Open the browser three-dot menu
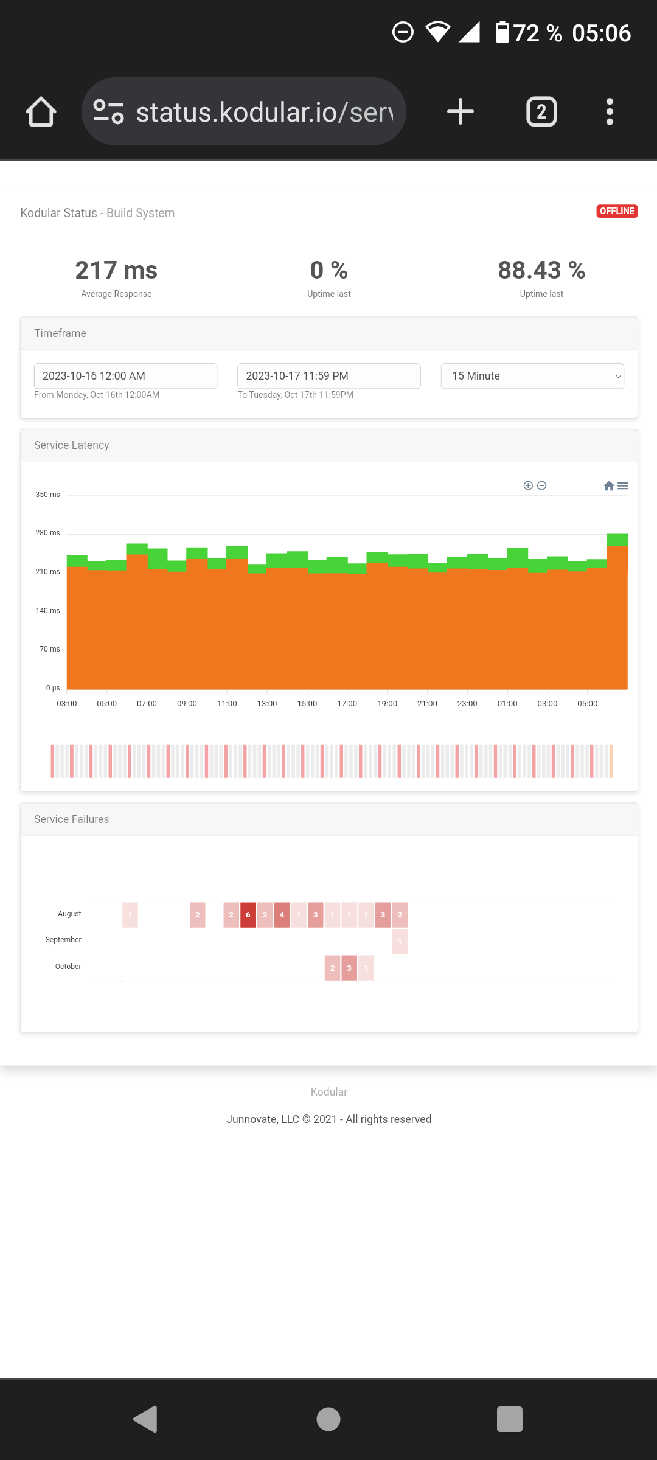 pyautogui.click(x=610, y=112)
